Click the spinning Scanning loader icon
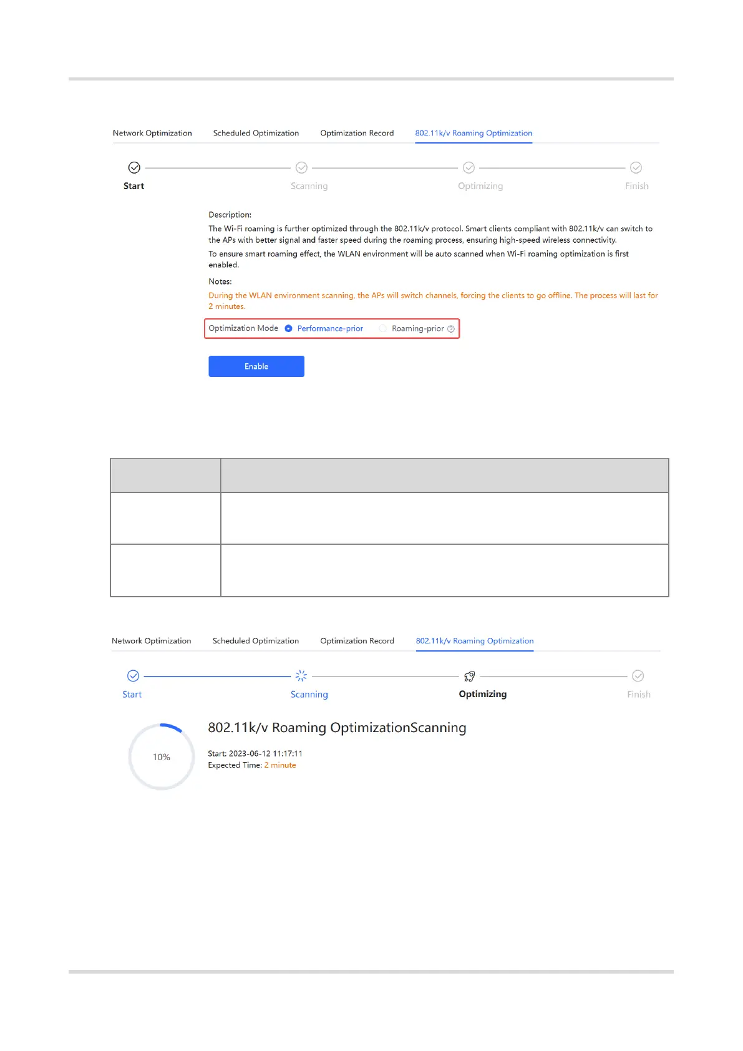Viewport: 743px width, 1051px height. (301, 676)
